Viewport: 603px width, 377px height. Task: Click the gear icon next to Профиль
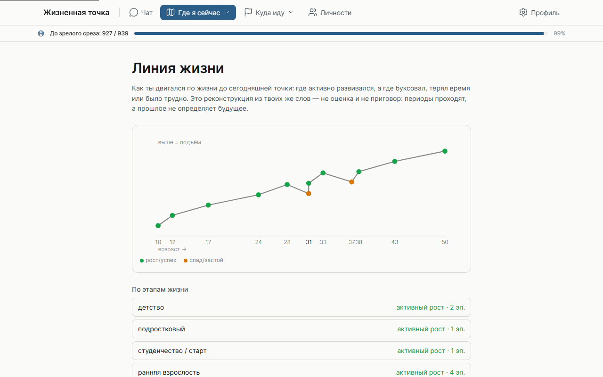coord(523,13)
